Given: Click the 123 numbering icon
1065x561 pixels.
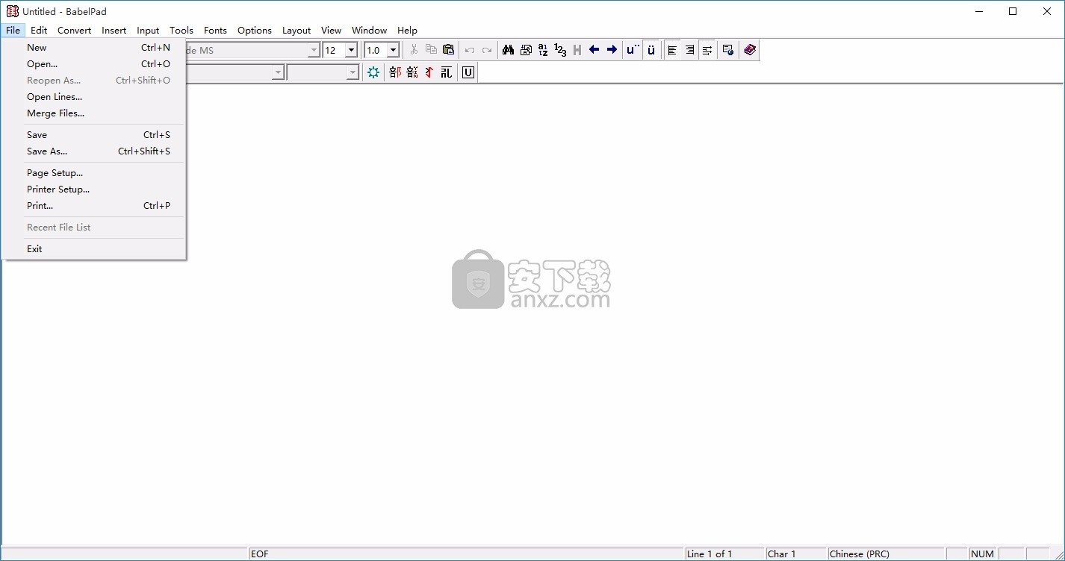Looking at the screenshot, I should [x=560, y=50].
